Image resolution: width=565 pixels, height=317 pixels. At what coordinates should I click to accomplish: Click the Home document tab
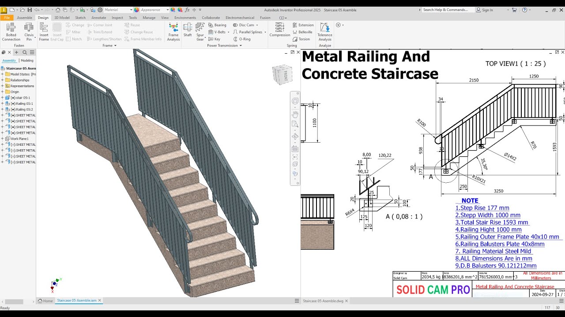click(x=45, y=301)
